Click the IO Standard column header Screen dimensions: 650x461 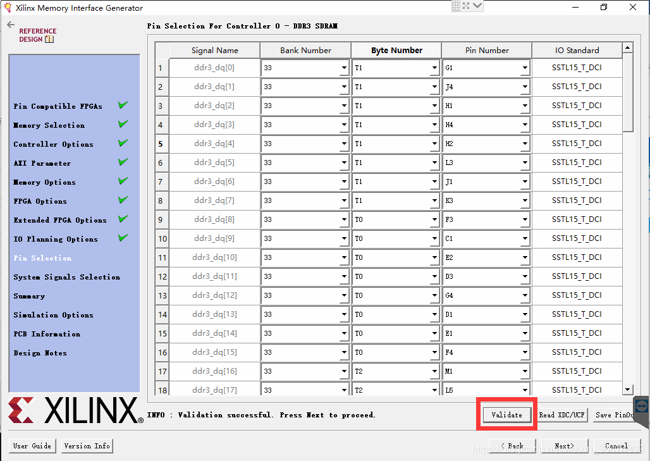point(577,50)
